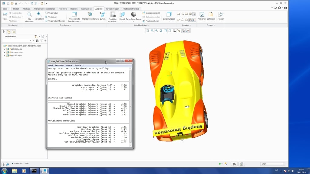Click the Windows Start orb

point(4,171)
